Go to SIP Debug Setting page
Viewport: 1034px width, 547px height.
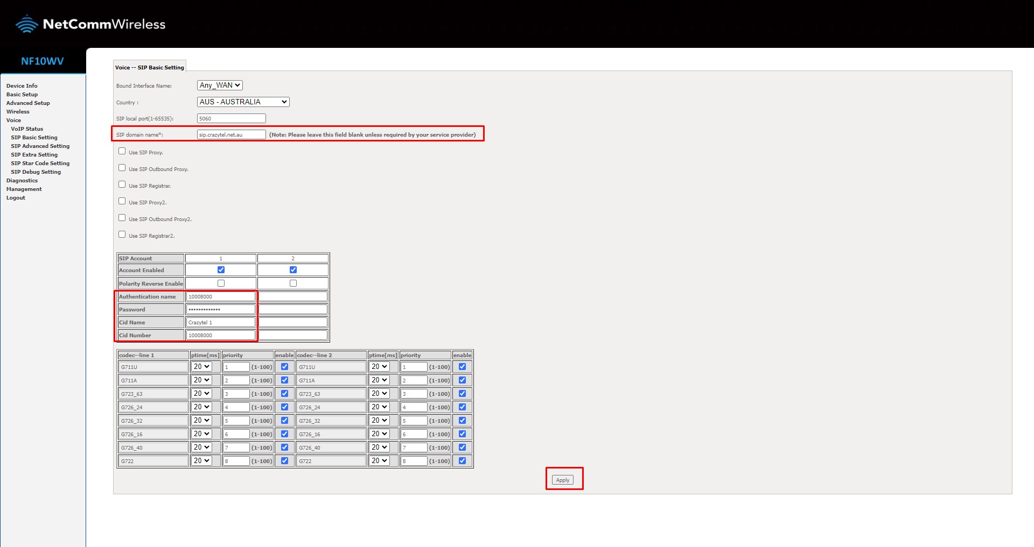tap(36, 172)
